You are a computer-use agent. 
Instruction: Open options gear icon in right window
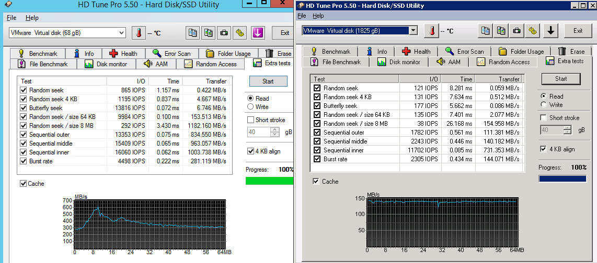pos(532,31)
